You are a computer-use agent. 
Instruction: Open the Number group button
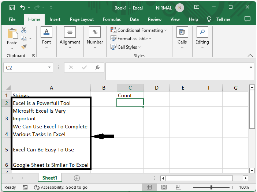click(95, 38)
